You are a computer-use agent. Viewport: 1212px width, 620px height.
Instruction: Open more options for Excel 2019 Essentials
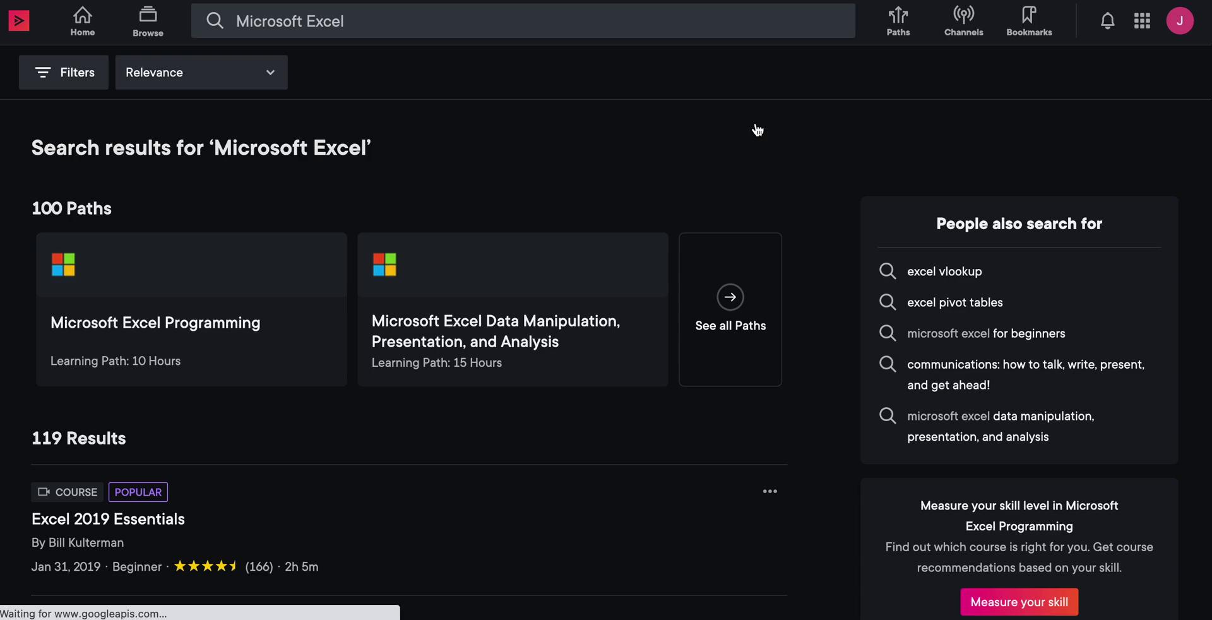coord(769,491)
